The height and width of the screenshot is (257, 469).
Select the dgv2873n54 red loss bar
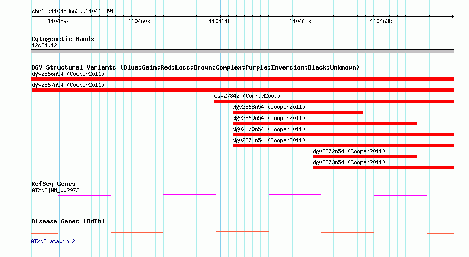(384, 167)
